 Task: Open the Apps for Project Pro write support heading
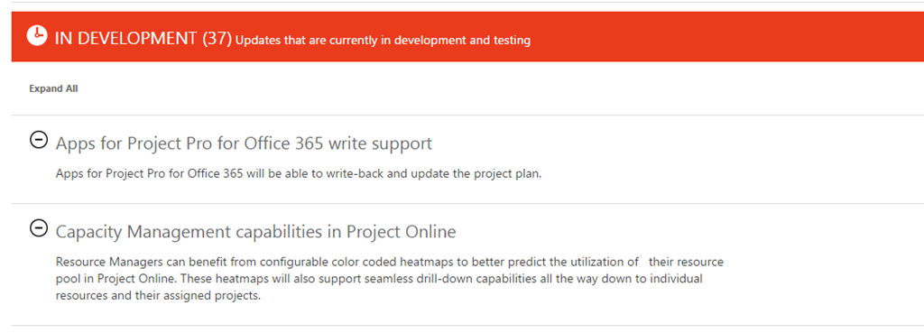244,143
